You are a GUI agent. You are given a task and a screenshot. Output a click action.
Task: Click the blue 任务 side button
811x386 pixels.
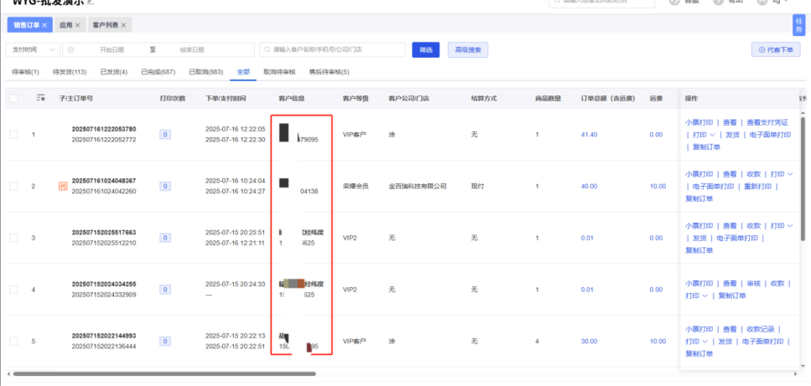[798, 26]
